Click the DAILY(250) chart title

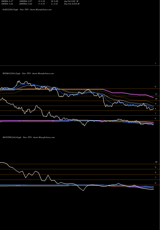27,10
